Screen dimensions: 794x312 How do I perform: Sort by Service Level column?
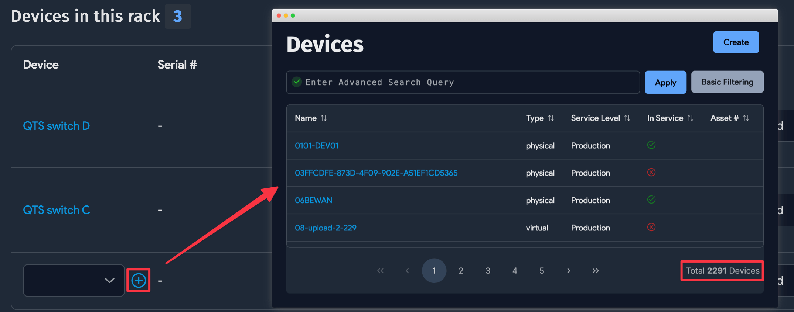click(627, 118)
